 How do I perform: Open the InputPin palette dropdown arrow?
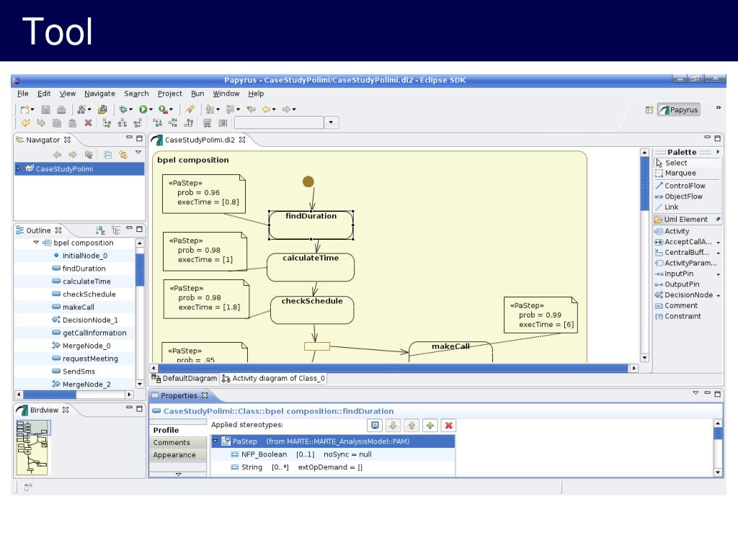pyautogui.click(x=719, y=274)
